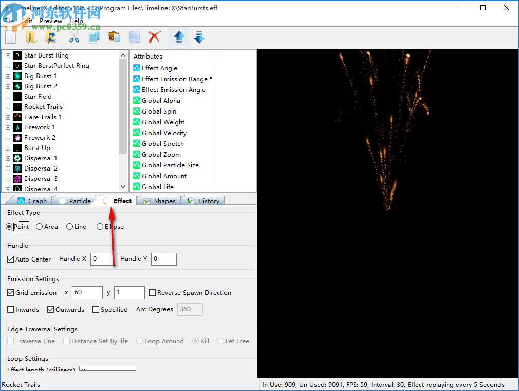Viewport: 519px width, 391px height.
Task: Move effect down with blue down arrow
Action: pos(199,36)
